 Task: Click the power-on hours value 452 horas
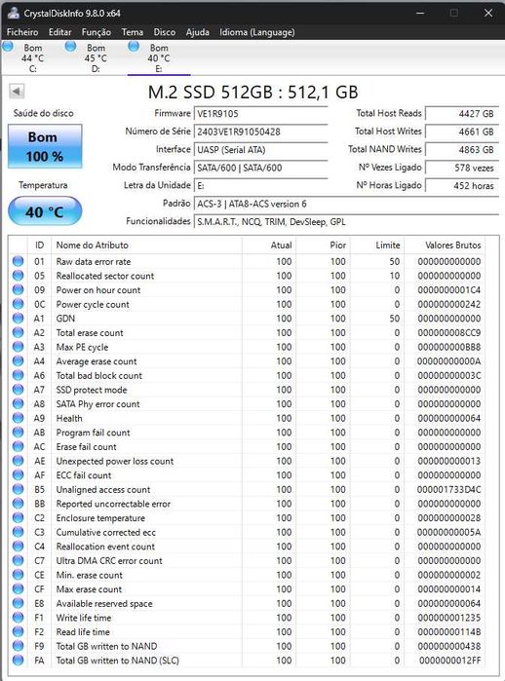click(x=461, y=186)
